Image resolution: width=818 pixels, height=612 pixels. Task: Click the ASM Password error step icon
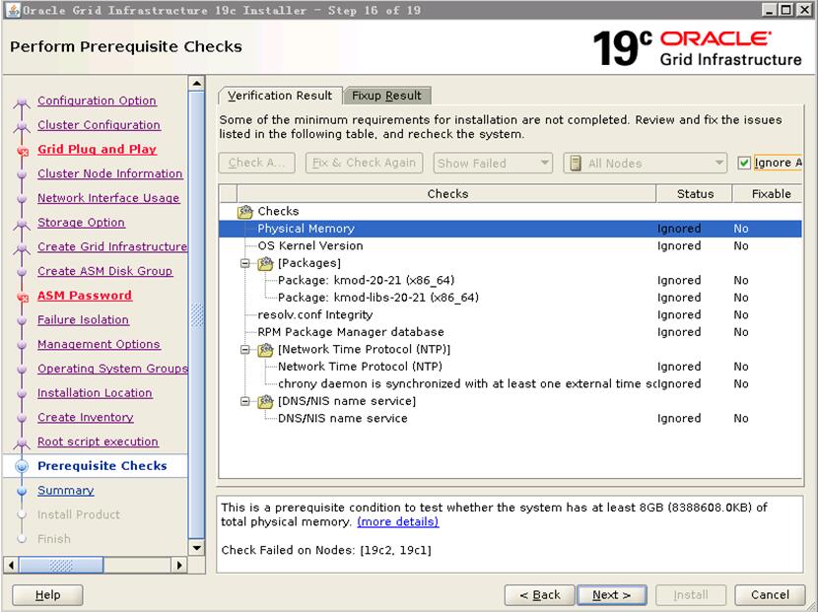click(22, 297)
